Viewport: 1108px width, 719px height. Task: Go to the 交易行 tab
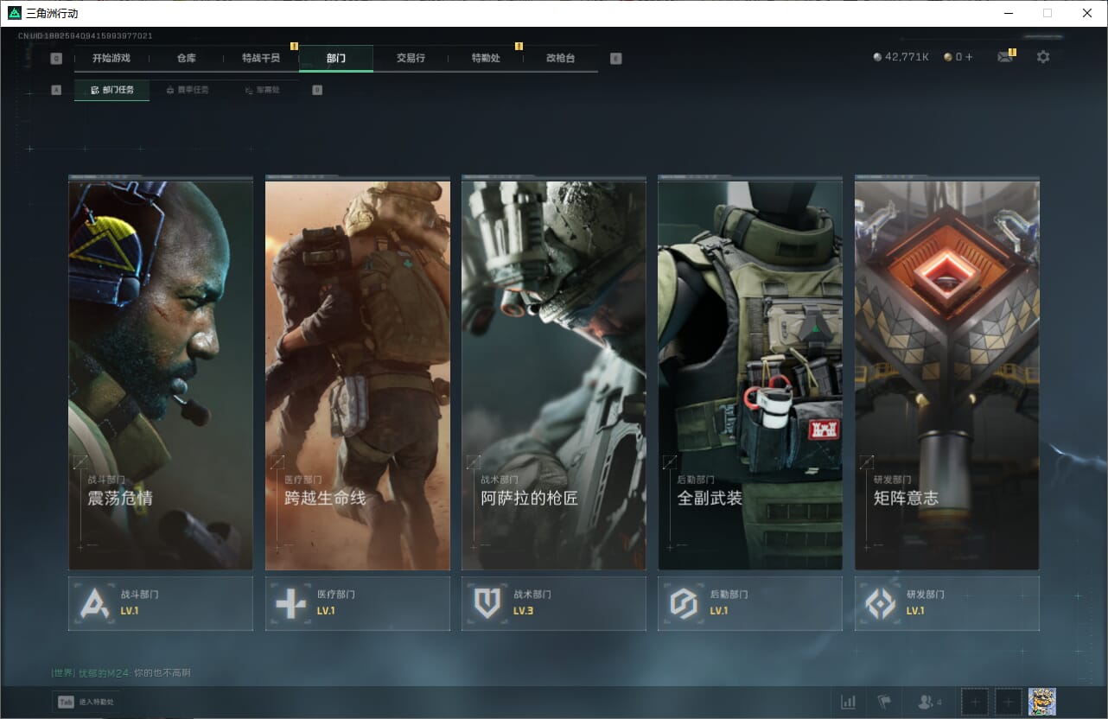click(411, 58)
